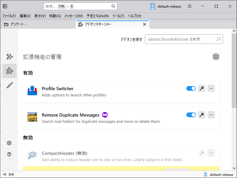Open more options for Profile Switcher
This screenshot has height=178, width=237.
tap(211, 88)
